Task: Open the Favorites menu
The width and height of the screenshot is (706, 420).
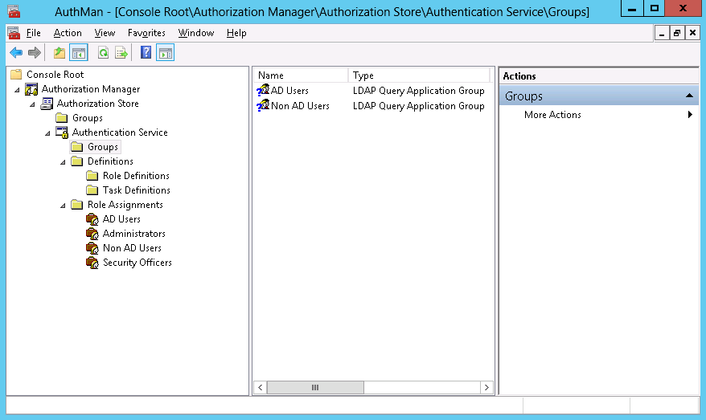Action: (146, 33)
